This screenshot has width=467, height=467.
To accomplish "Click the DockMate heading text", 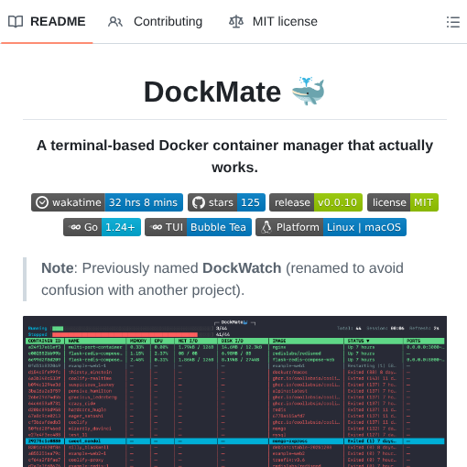I will [212, 92].
